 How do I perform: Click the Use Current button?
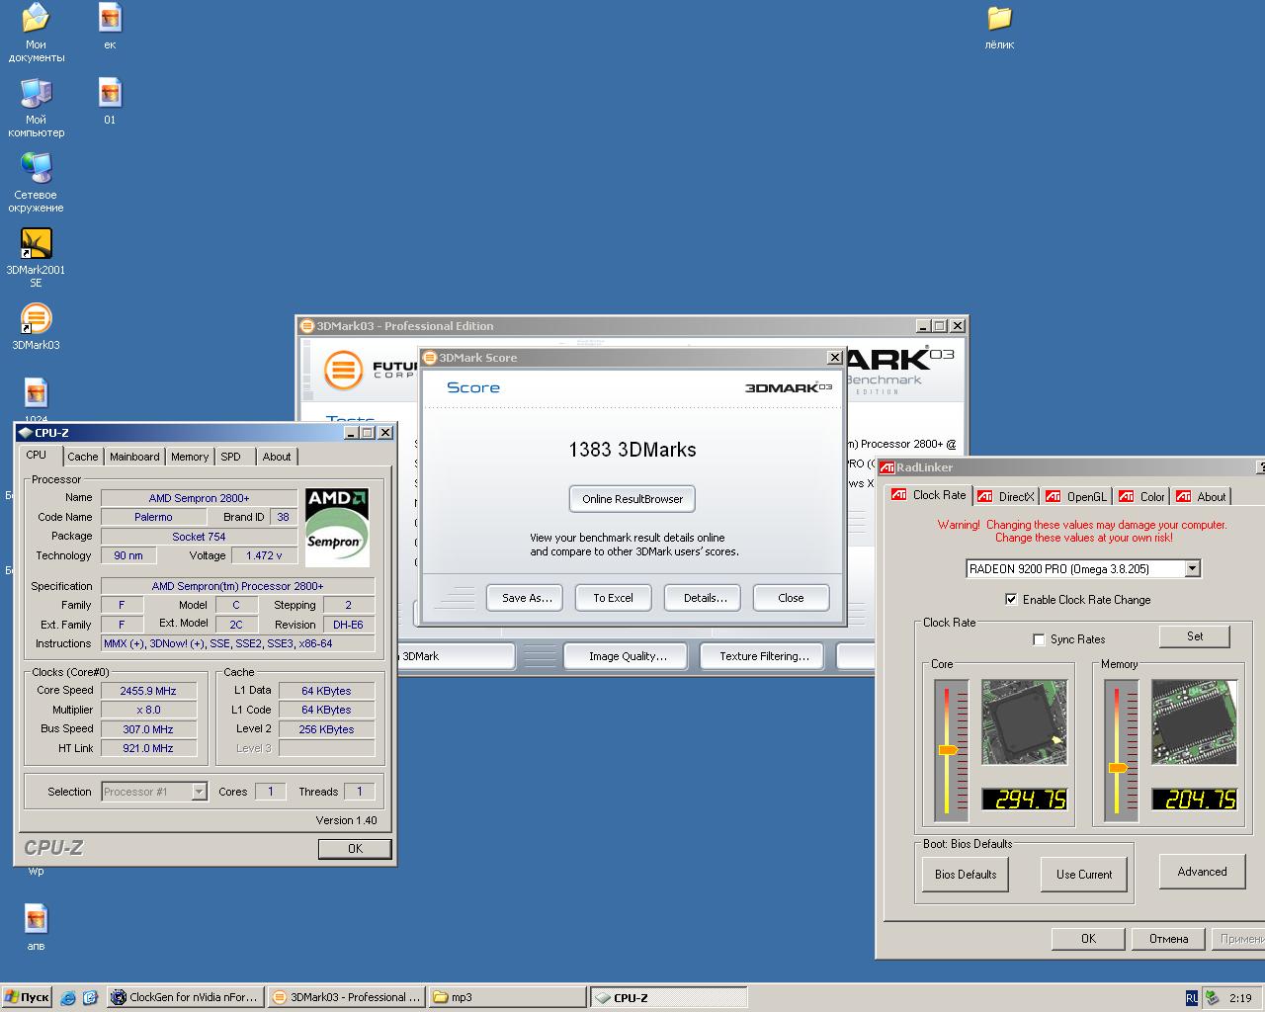tap(1084, 875)
